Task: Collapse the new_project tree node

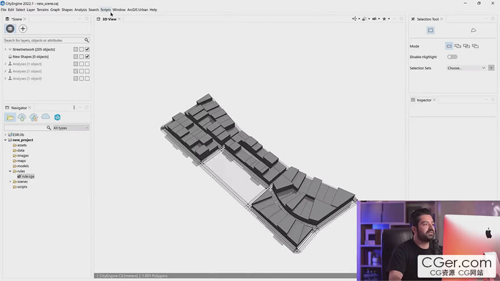Action: point(6,140)
